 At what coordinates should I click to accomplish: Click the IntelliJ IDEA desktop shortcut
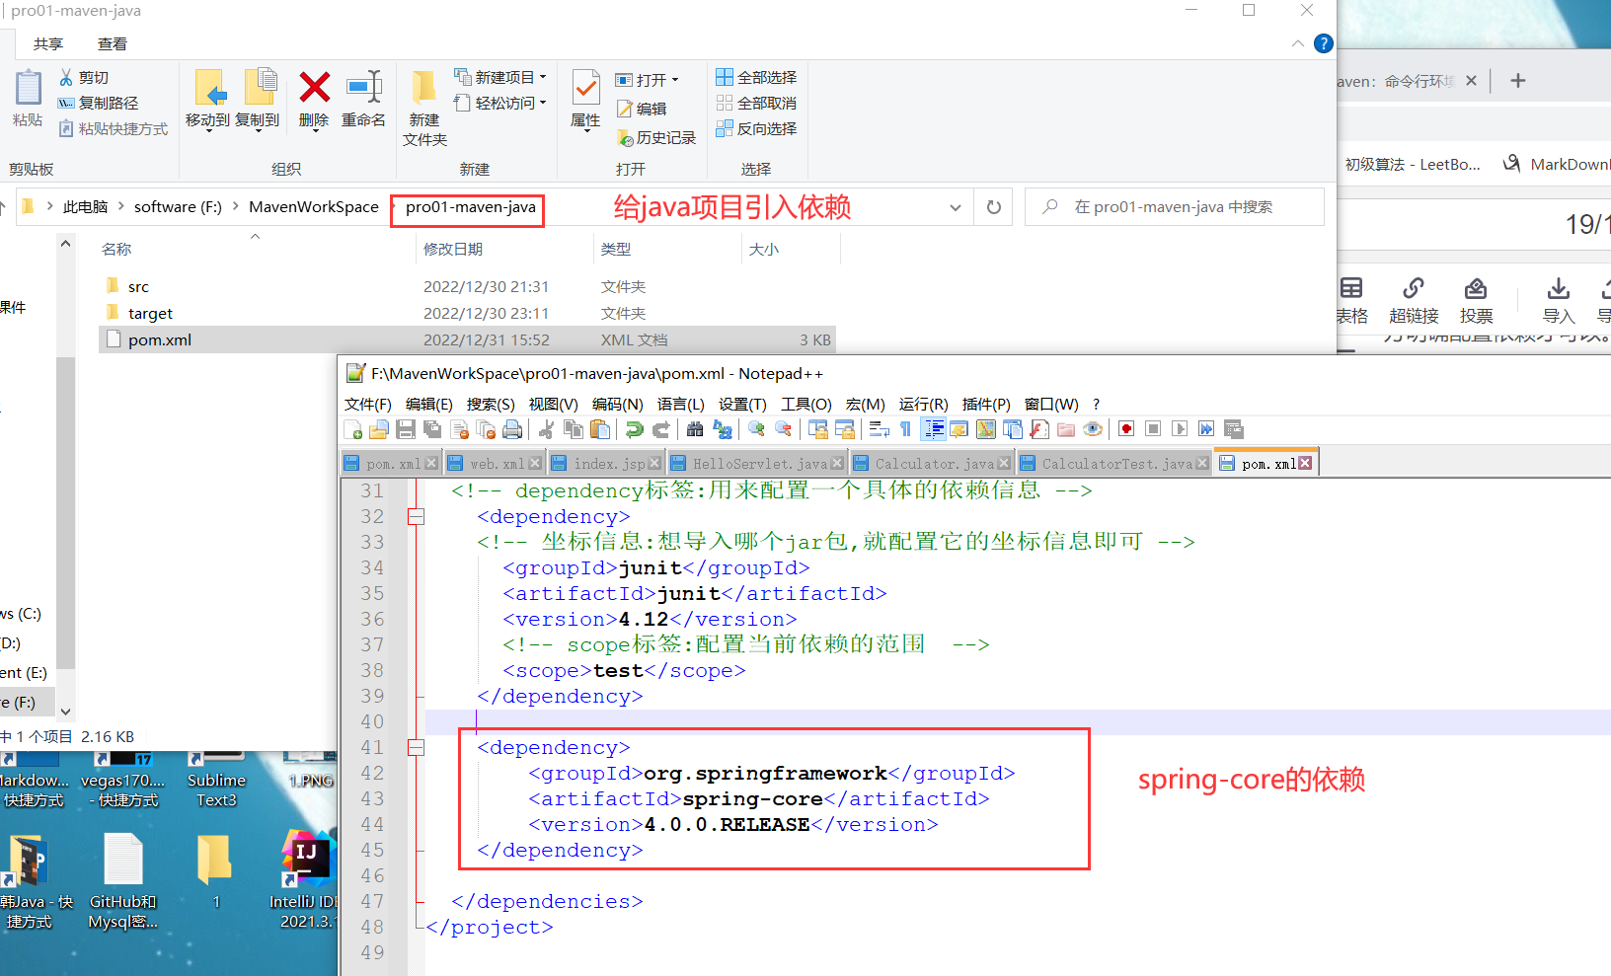click(x=307, y=880)
